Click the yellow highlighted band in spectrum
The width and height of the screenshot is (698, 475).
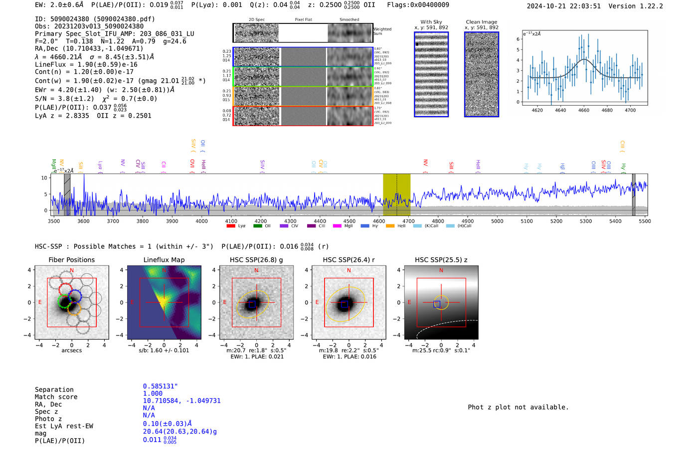(x=396, y=195)
